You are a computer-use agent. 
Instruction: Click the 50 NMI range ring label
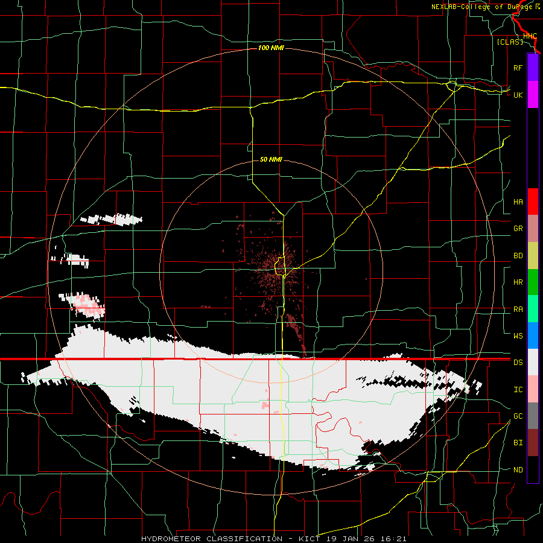pos(271,159)
